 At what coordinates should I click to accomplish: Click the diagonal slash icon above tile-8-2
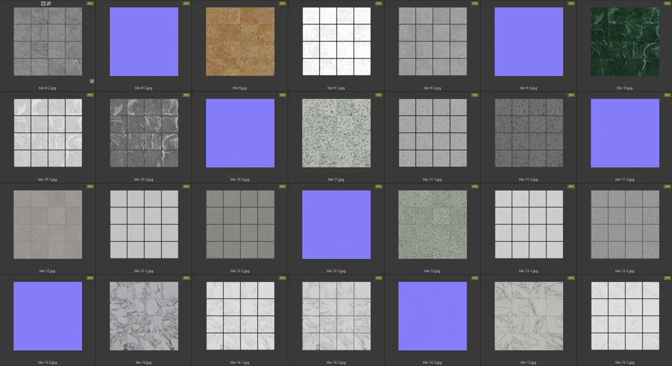[49, 3]
